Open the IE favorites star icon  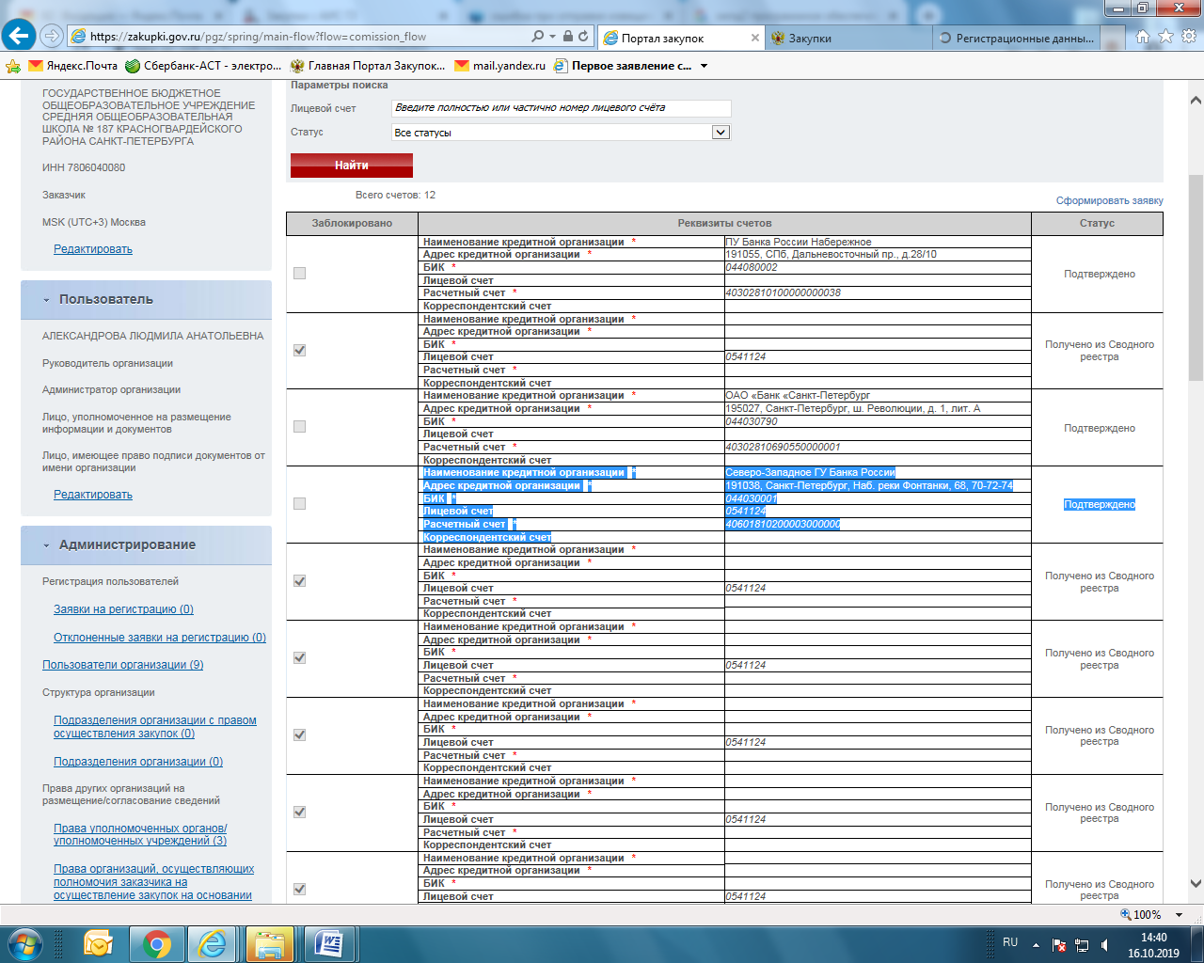pos(1165,37)
